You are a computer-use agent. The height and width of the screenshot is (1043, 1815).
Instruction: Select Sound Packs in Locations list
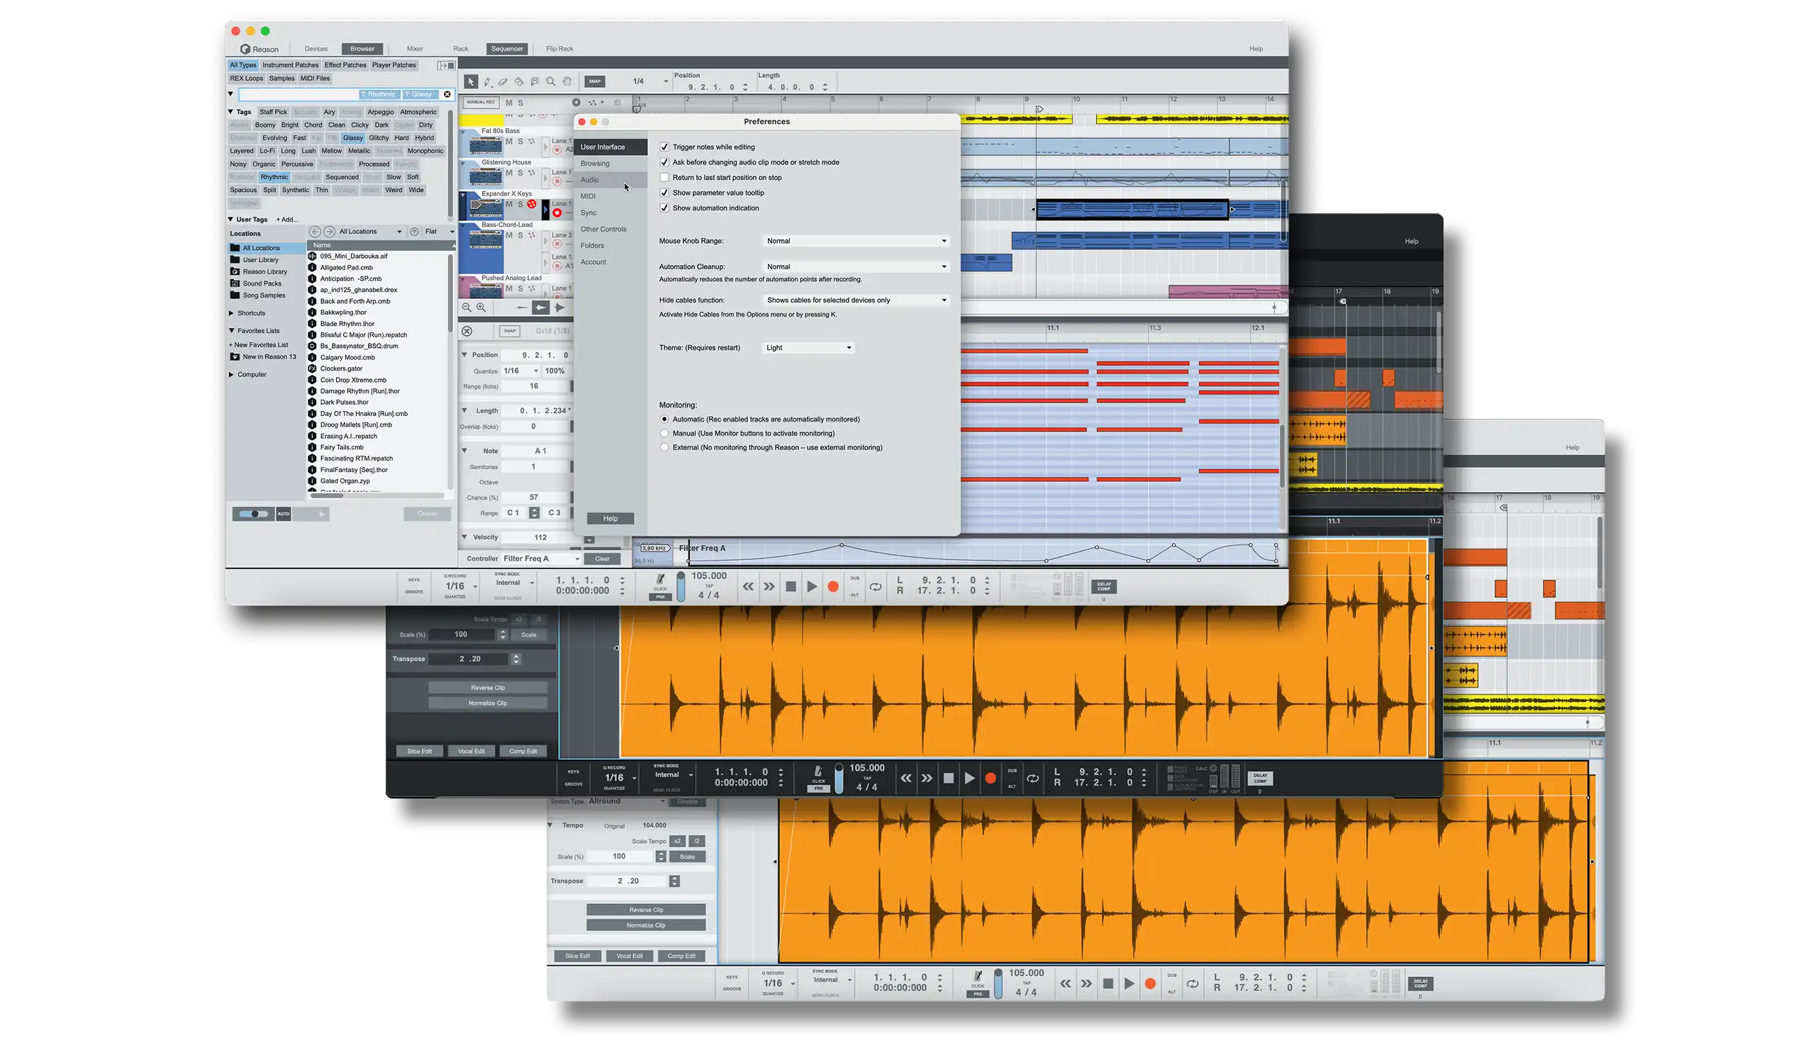pyautogui.click(x=262, y=283)
